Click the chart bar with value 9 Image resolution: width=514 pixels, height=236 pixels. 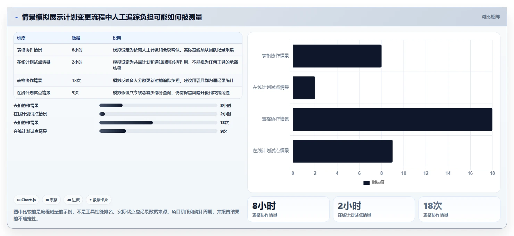pyautogui.click(x=343, y=151)
